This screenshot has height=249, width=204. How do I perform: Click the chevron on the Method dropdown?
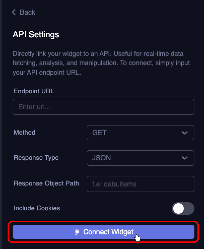point(185,133)
